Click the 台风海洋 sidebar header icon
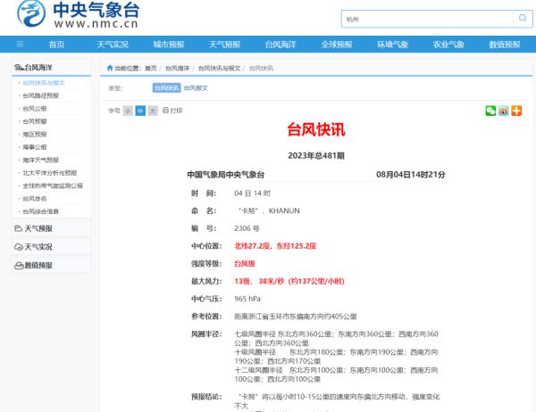This screenshot has width=536, height=412. pos(19,68)
